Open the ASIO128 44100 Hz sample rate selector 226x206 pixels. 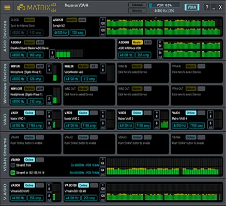click(61, 33)
